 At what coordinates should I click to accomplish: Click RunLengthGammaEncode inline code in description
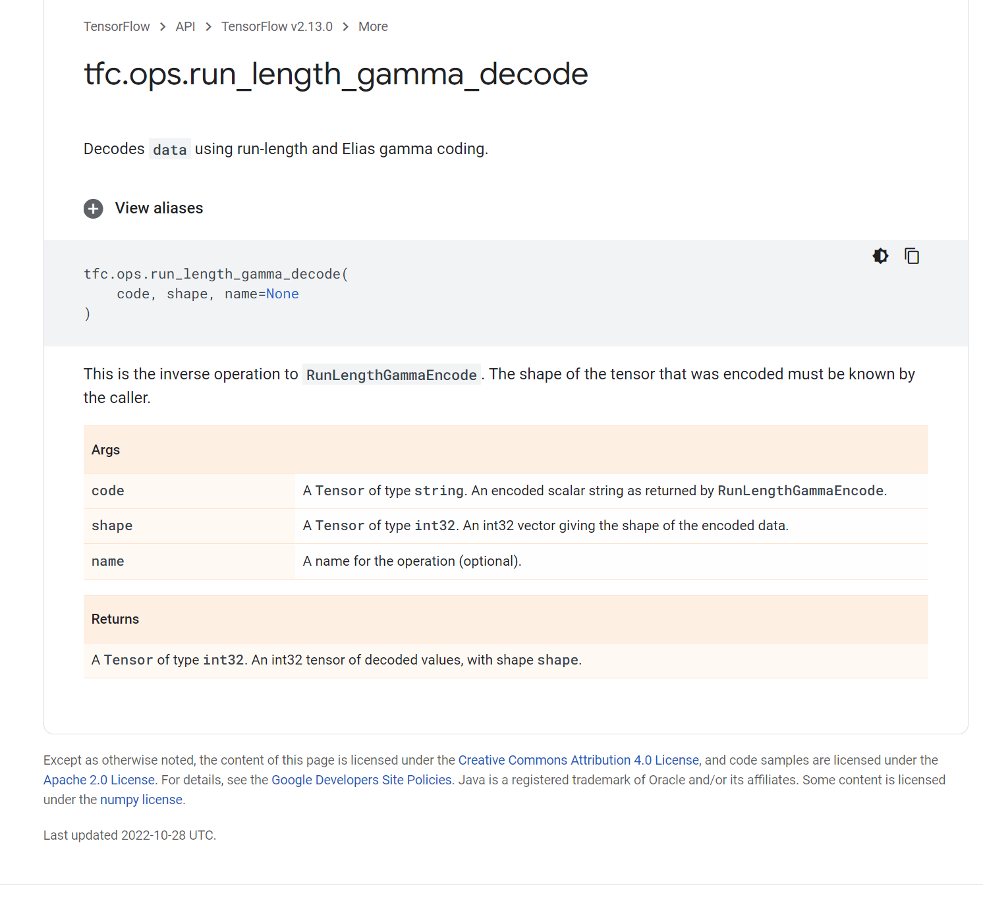(x=391, y=375)
